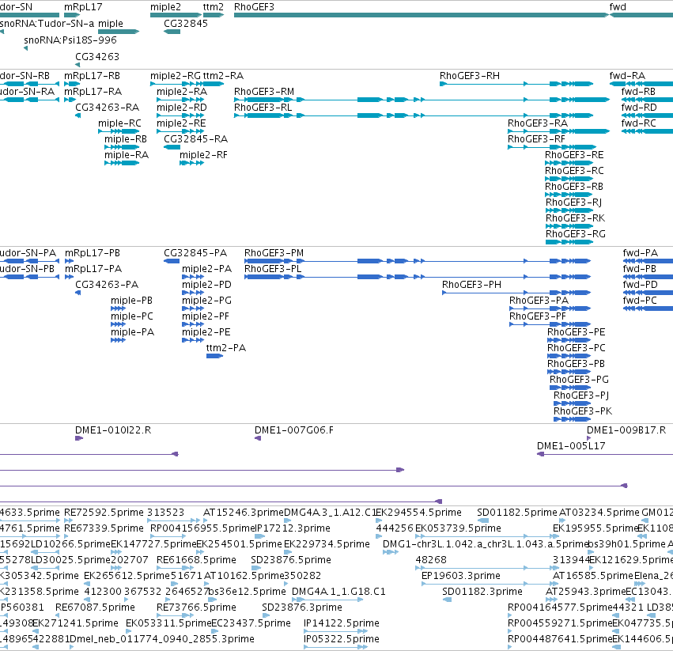Image resolution: width=673 pixels, height=651 pixels.
Task: Select protein miple2-PD
Action: pos(193,293)
